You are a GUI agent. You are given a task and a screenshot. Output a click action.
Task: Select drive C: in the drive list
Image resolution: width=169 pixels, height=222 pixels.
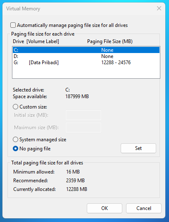point(86,50)
